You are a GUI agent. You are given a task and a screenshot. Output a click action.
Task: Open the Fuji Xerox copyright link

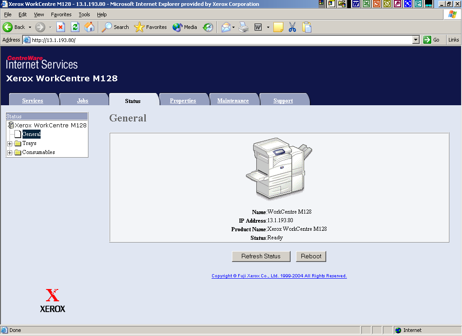coord(279,276)
